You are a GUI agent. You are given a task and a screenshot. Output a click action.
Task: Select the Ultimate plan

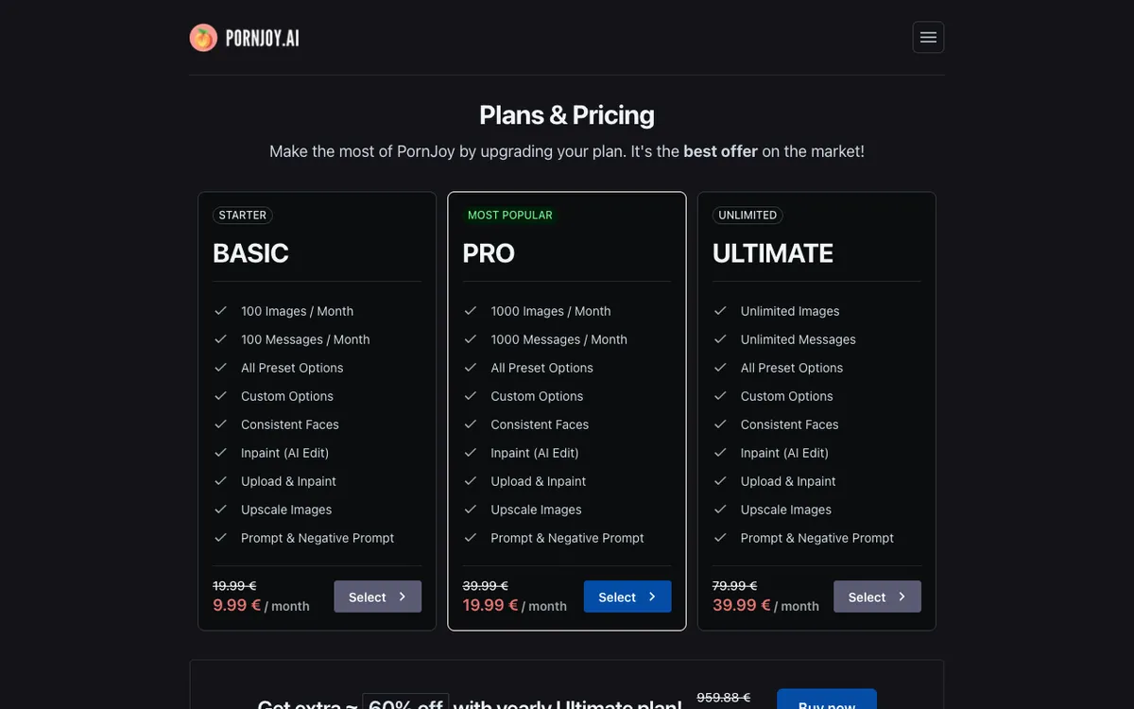coord(877,597)
